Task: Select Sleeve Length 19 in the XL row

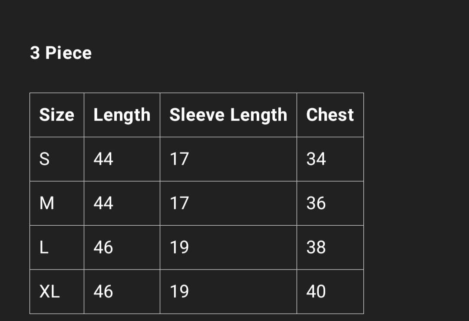Action: coord(179,292)
